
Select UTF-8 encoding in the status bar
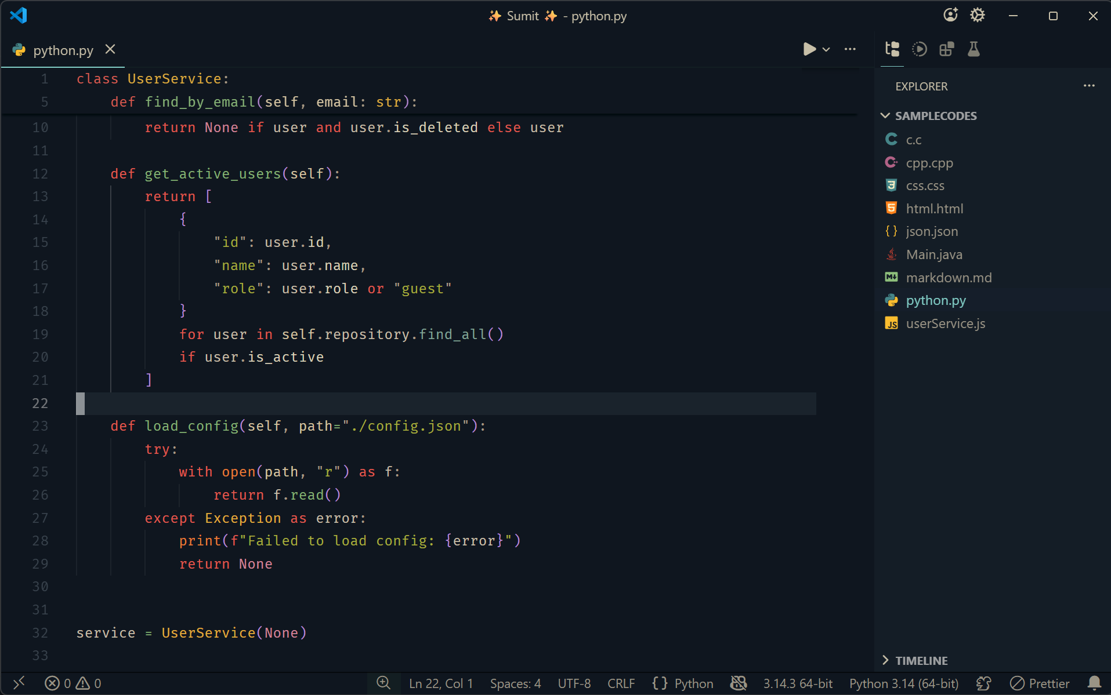(x=573, y=683)
